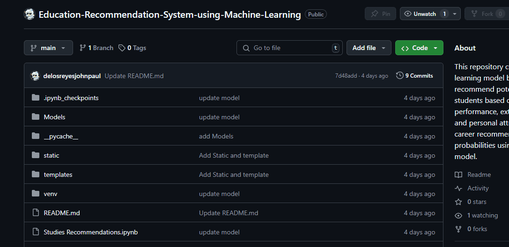The image size is (509, 247).
Task: Click the repository title Education-Recommendation-System-using-Machine-Learning
Action: (x=170, y=15)
